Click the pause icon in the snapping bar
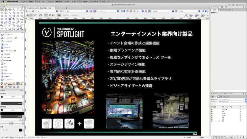 [x=240, y=137]
